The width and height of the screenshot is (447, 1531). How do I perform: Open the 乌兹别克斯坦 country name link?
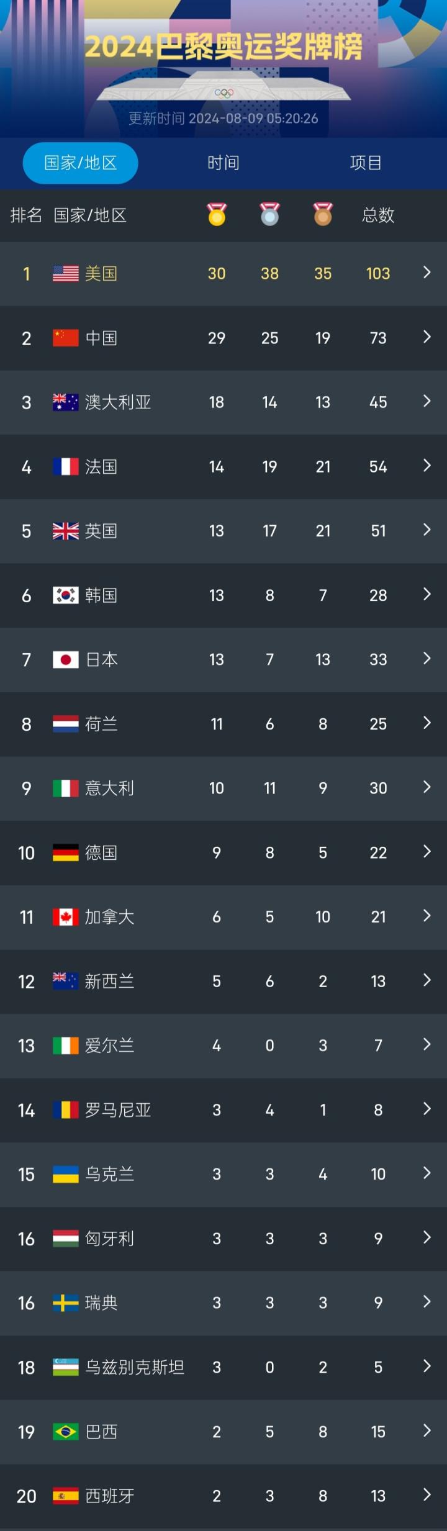pos(134,1367)
